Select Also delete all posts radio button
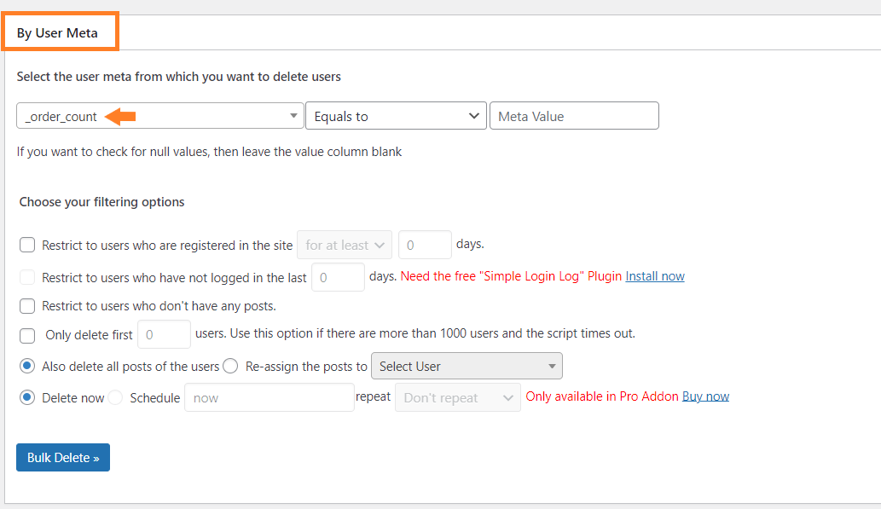 (x=27, y=367)
